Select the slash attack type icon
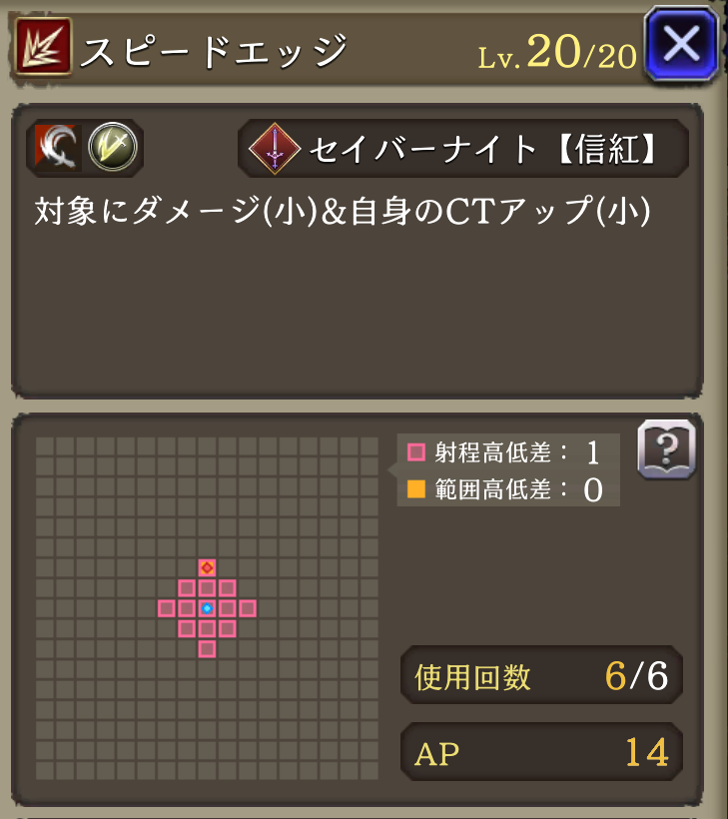Screen dimensions: 728x819 (x=58, y=148)
